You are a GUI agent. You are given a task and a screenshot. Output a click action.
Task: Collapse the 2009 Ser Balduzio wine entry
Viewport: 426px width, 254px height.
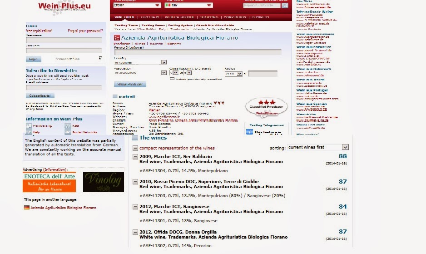[135, 157]
